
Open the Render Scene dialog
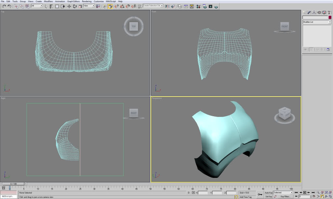(x=205, y=6)
